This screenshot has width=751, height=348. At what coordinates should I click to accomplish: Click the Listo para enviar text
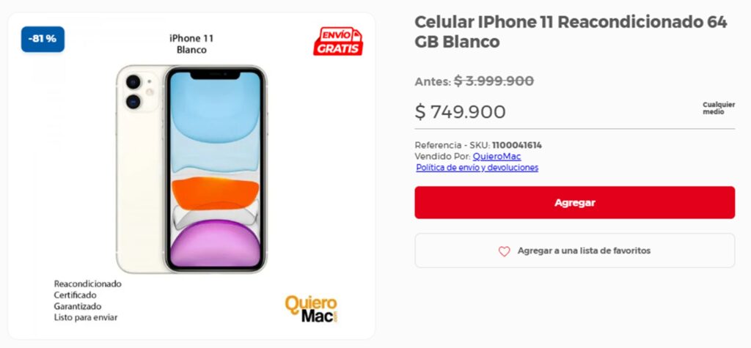coord(86,317)
